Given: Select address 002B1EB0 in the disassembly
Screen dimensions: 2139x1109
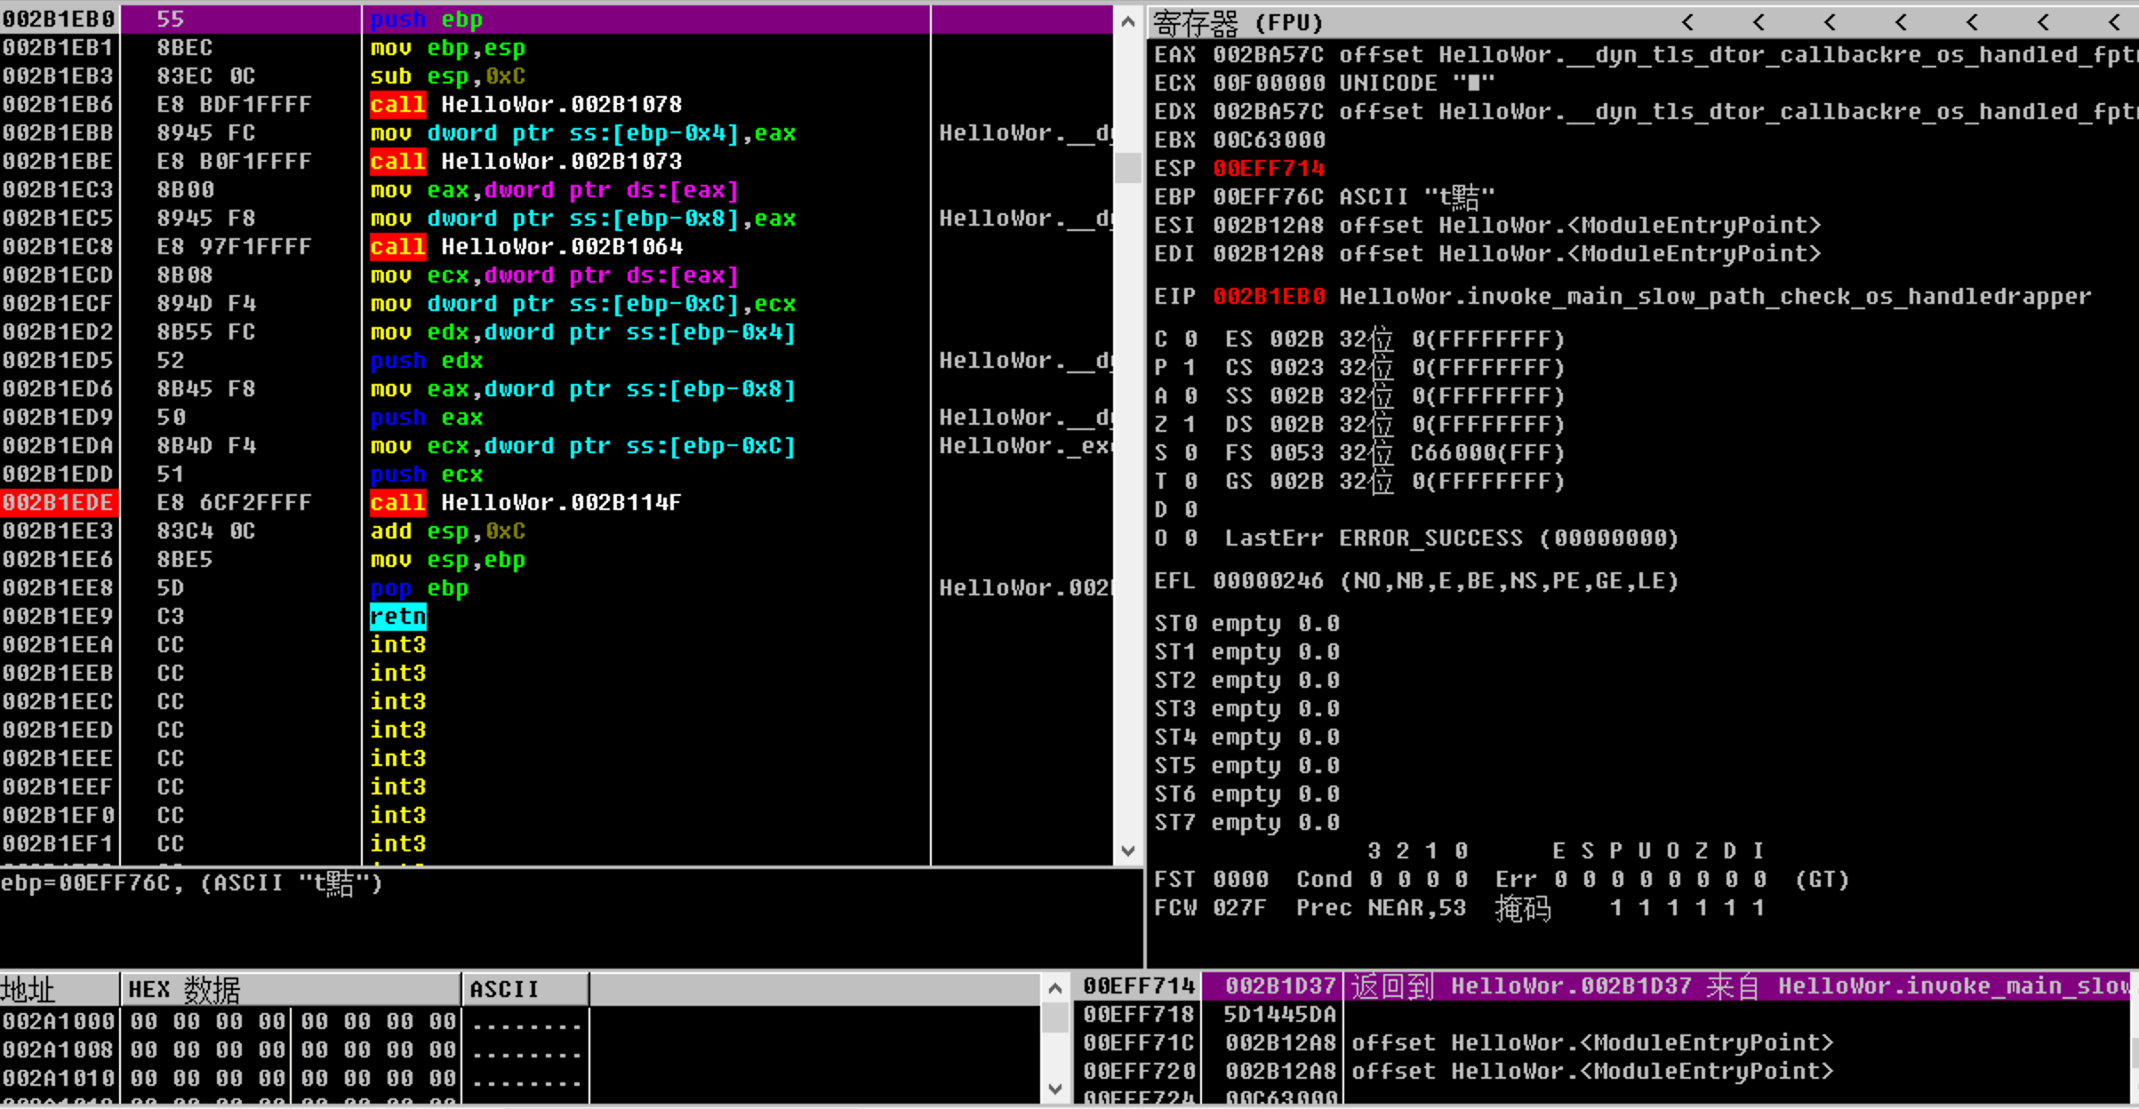Looking at the screenshot, I should click(59, 19).
